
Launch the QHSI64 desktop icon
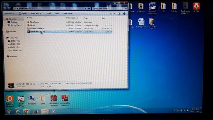(x=196, y=7)
